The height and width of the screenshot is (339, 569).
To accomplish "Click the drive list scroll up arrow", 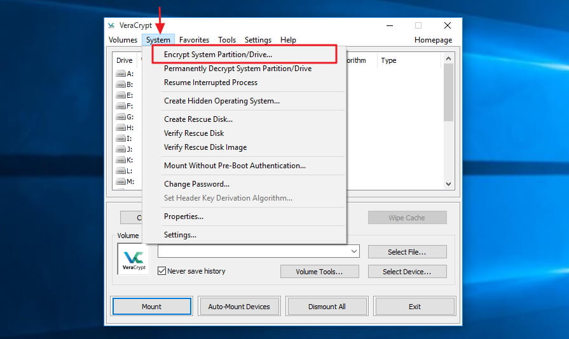I will (448, 58).
